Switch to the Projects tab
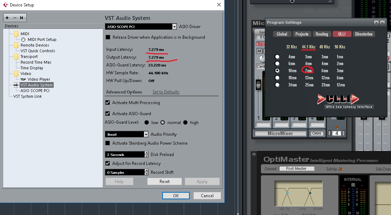This screenshot has height=215, width=391. pos(302,34)
